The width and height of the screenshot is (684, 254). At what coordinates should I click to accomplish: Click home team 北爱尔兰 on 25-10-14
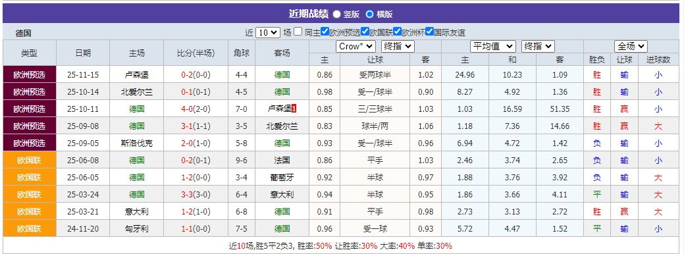coord(136,91)
